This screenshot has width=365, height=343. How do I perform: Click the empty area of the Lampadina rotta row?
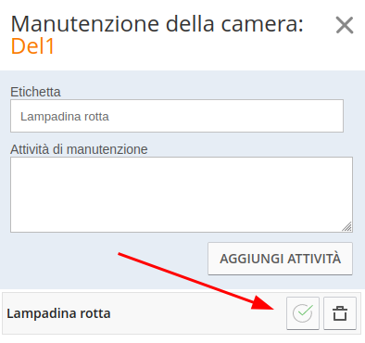coord(197,313)
